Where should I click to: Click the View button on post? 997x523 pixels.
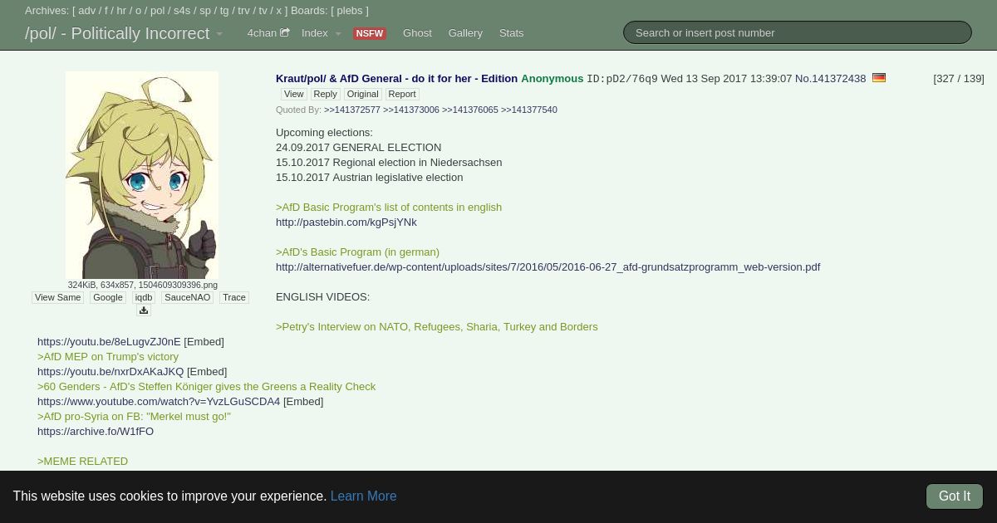coord(293,94)
